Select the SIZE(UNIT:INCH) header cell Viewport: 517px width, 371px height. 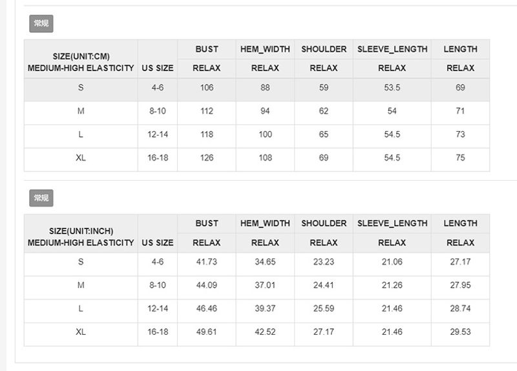(81, 233)
